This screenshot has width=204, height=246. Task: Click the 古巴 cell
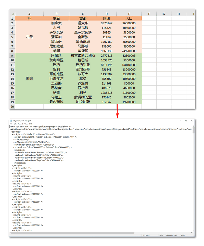click(56, 28)
